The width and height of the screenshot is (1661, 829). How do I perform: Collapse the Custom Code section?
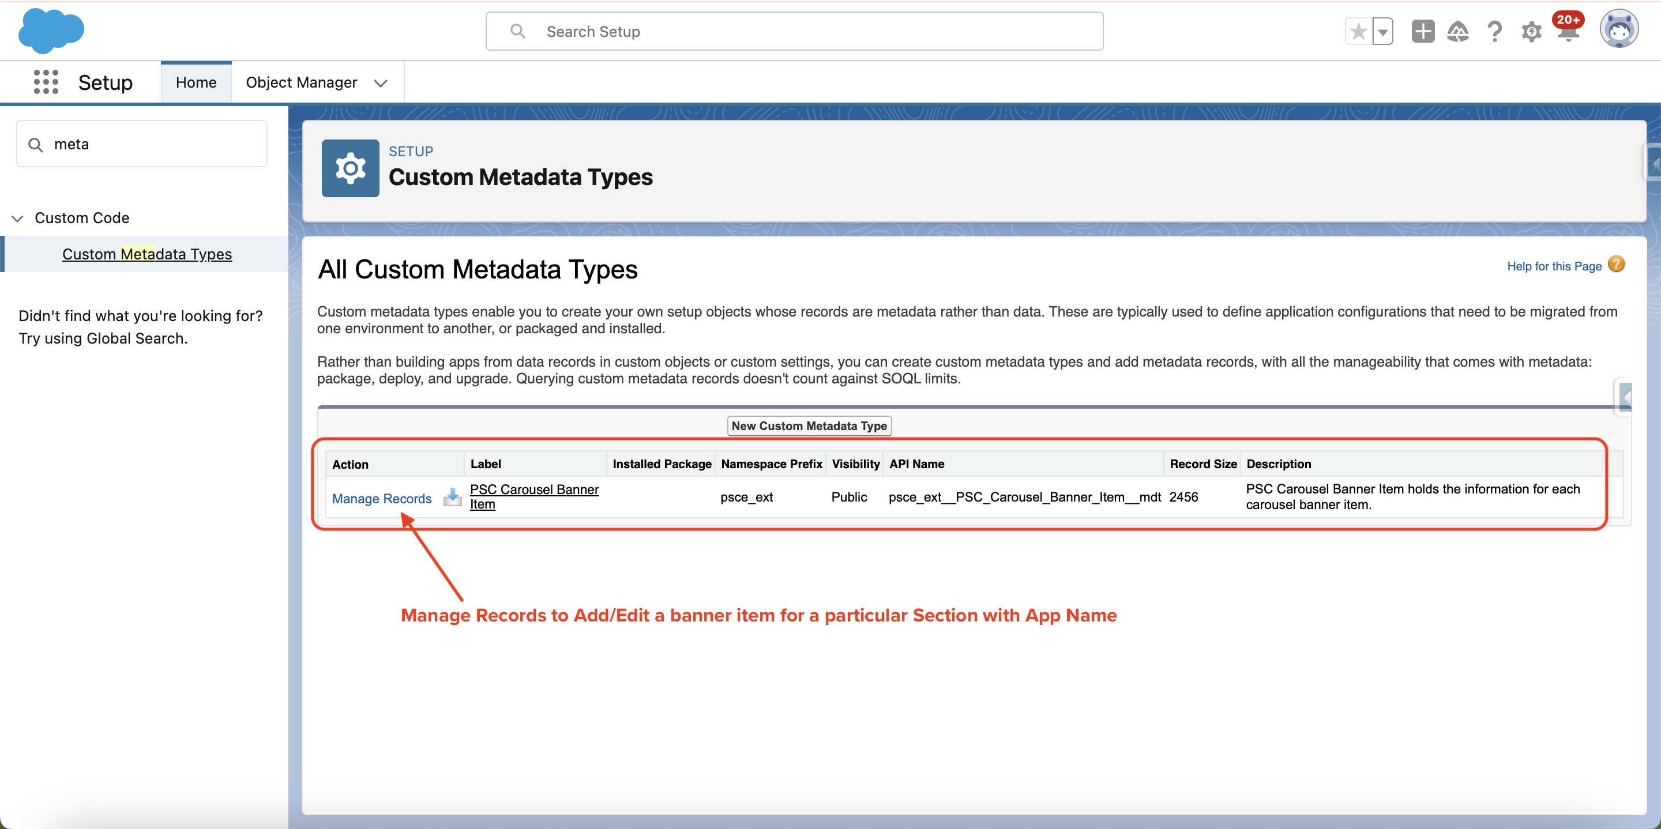[17, 218]
